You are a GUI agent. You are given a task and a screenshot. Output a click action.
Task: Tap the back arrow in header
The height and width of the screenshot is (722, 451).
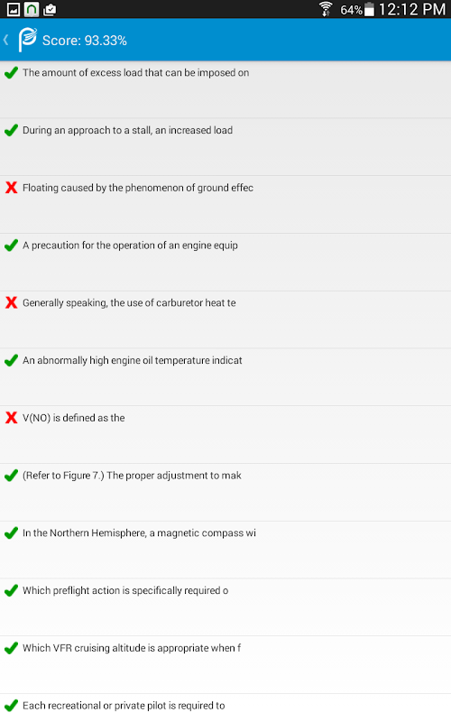tap(6, 40)
